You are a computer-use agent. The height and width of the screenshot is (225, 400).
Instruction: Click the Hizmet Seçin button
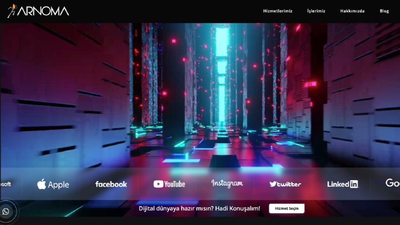pyautogui.click(x=287, y=208)
